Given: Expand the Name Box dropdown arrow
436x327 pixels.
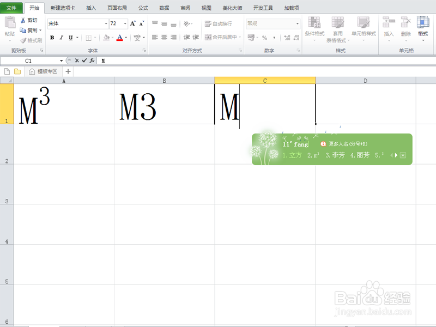Looking at the screenshot, I should click(x=61, y=60).
